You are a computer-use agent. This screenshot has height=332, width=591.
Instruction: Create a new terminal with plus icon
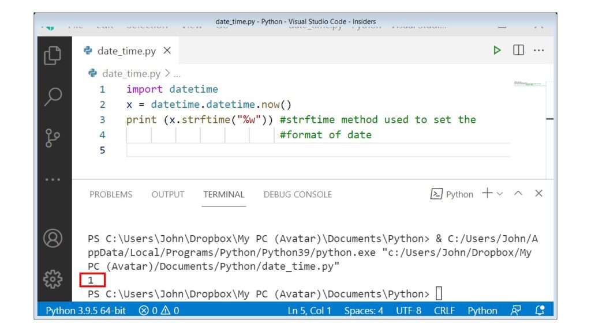487,194
